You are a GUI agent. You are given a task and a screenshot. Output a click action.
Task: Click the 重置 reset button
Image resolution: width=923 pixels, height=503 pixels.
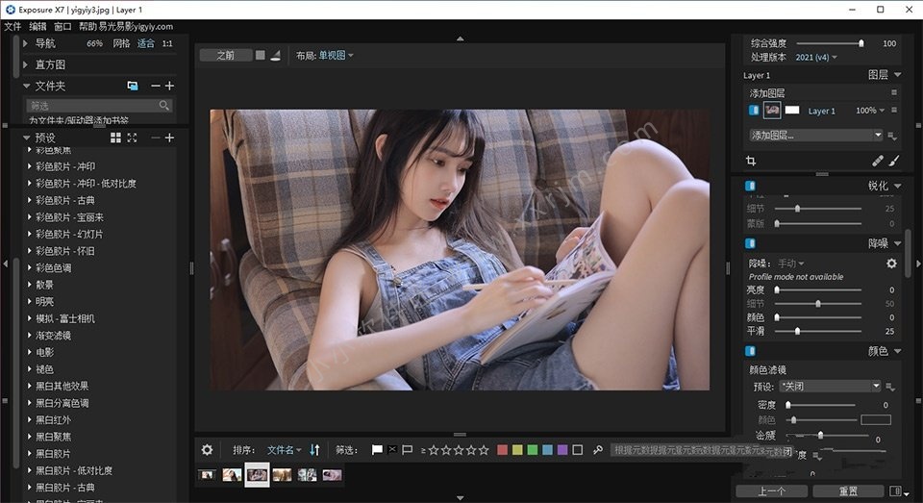pos(848,491)
